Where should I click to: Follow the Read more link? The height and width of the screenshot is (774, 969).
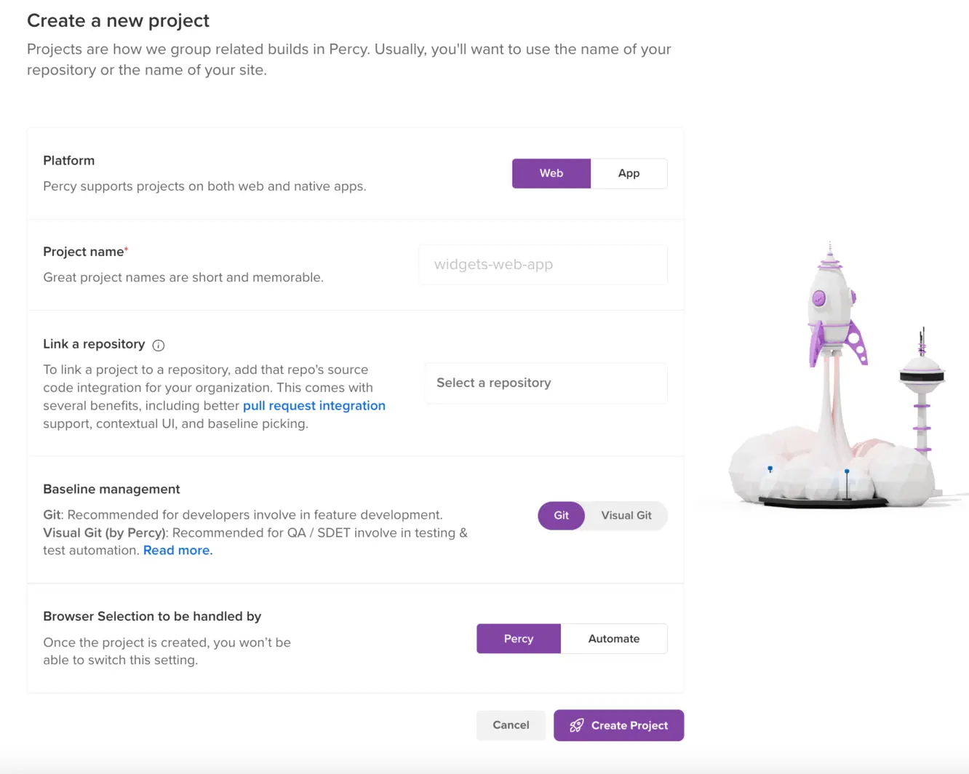tap(178, 551)
